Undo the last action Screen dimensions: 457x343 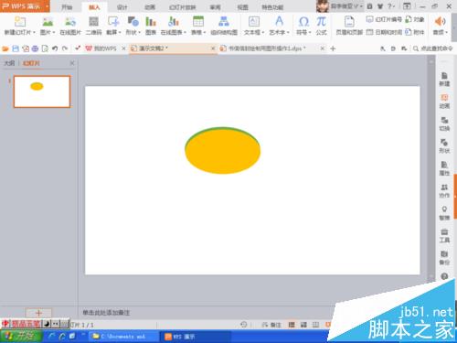pos(55,48)
